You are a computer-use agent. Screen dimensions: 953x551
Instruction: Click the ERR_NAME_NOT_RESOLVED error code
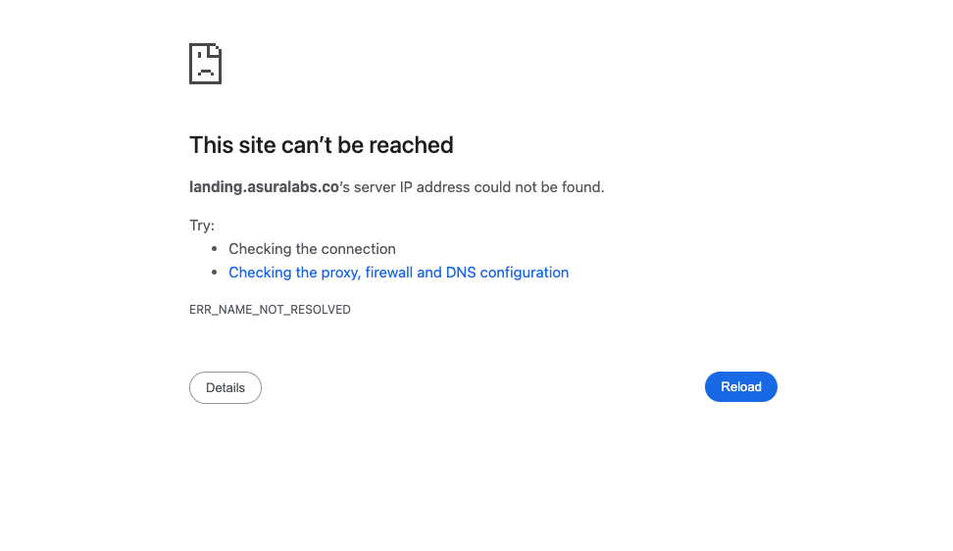coord(270,310)
